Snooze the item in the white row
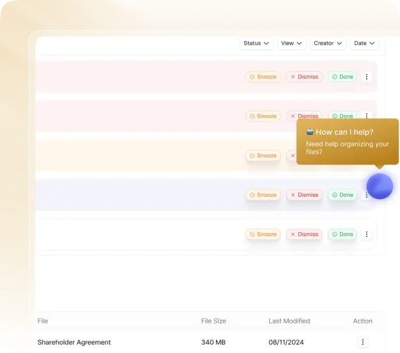Image resolution: width=400 pixels, height=353 pixels. coord(263,234)
